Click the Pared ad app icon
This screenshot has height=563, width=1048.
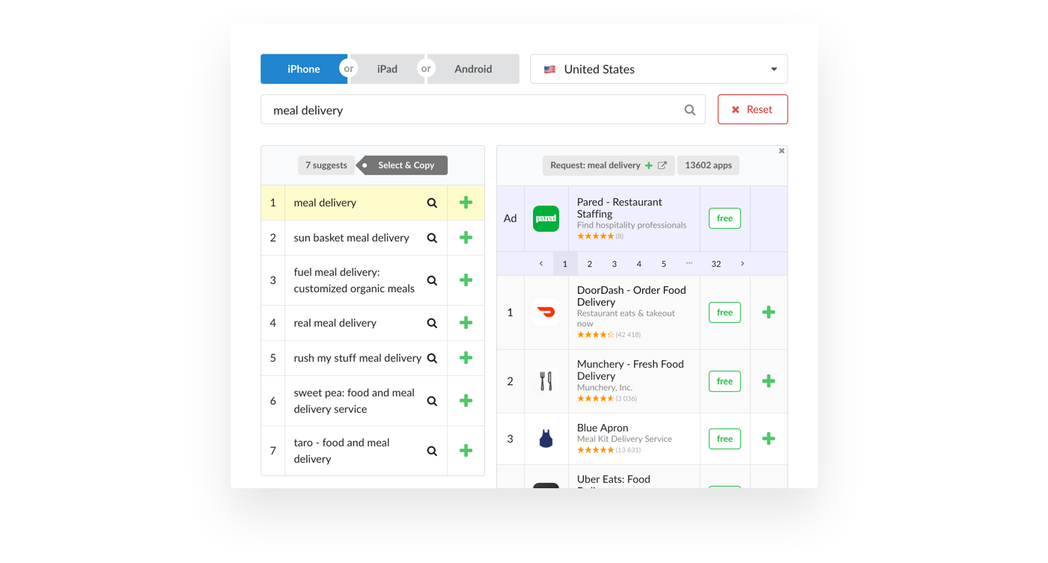point(546,218)
